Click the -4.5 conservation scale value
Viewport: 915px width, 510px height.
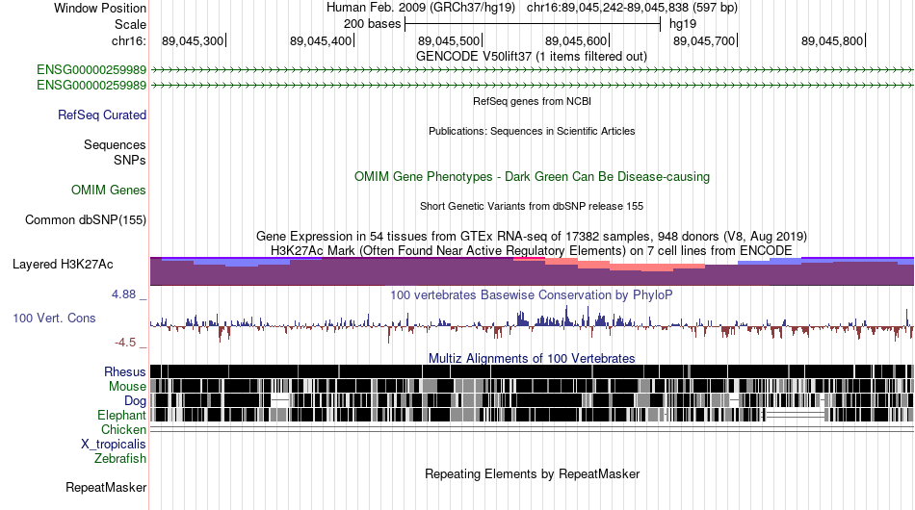pos(125,343)
